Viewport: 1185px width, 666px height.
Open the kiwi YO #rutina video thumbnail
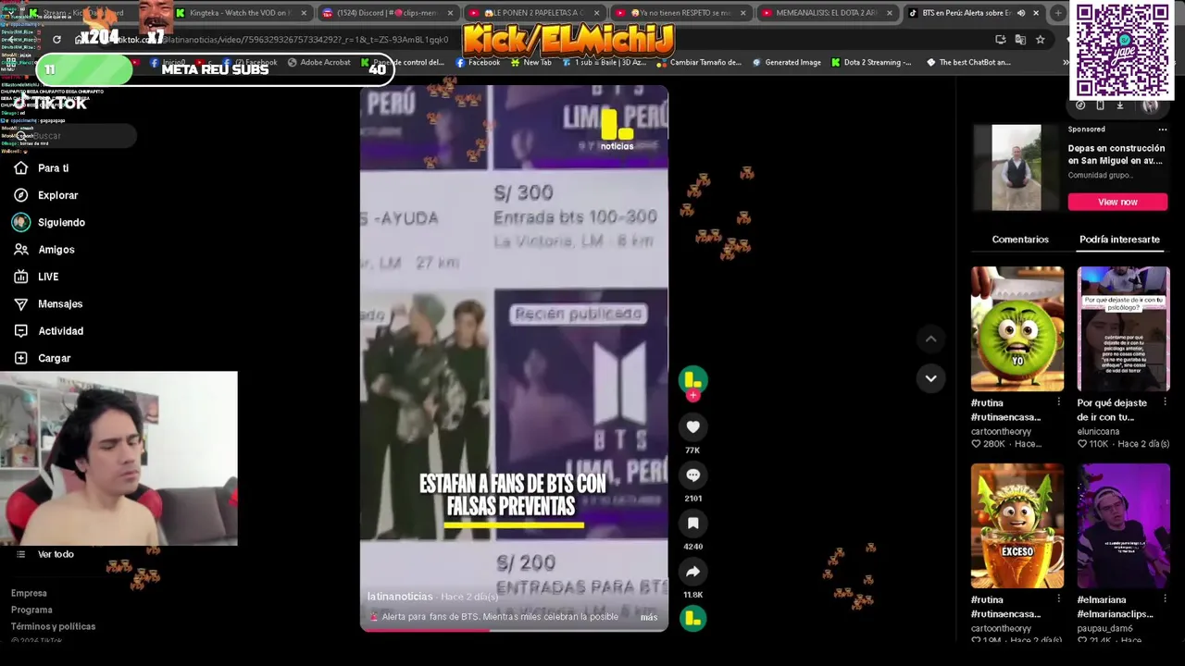(1017, 329)
